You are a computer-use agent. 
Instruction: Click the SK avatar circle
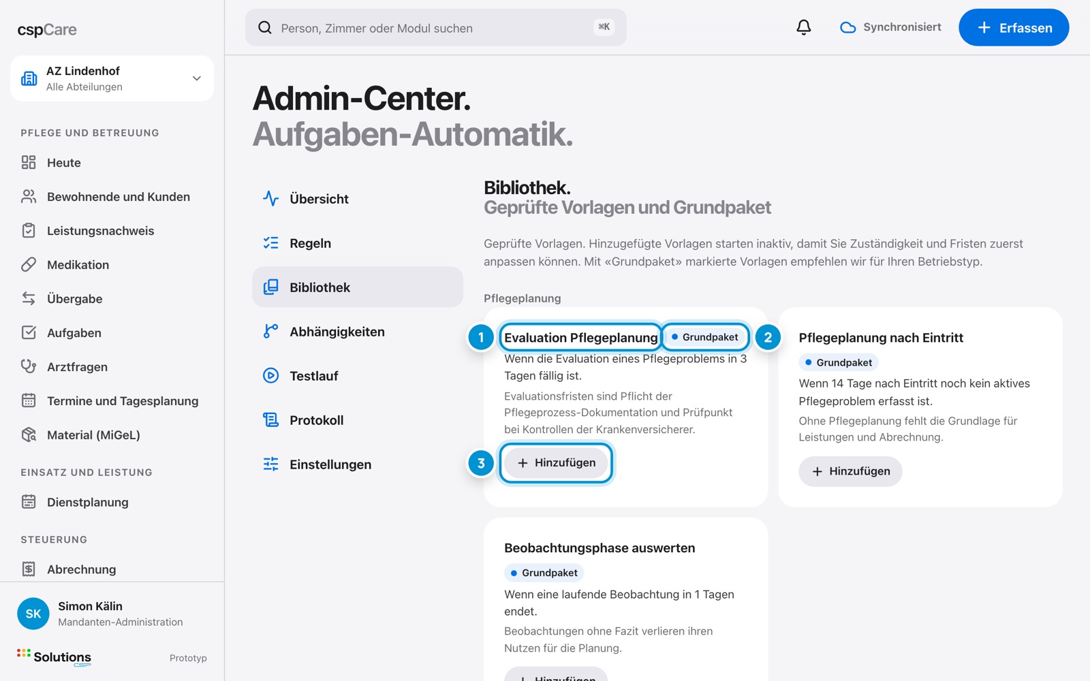[33, 614]
